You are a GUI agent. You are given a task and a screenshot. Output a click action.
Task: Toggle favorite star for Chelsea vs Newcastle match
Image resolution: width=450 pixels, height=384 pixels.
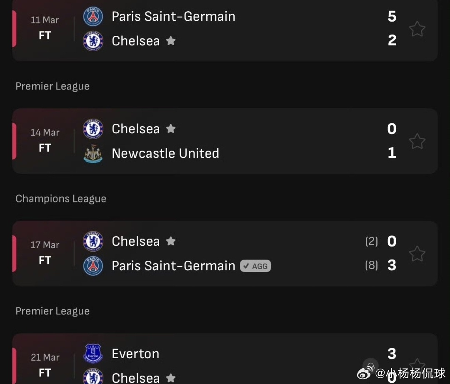pos(417,141)
